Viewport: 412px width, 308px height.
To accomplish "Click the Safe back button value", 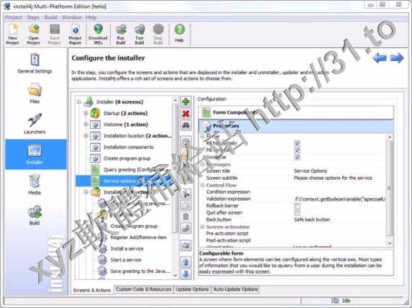I will click(x=312, y=219).
